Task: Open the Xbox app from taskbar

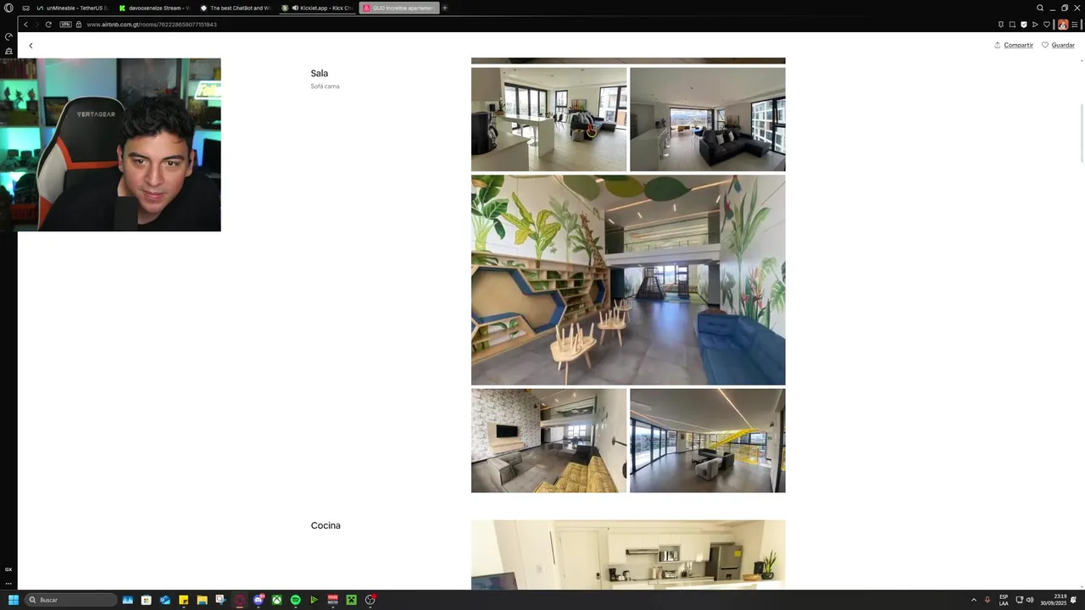Action: point(277,600)
